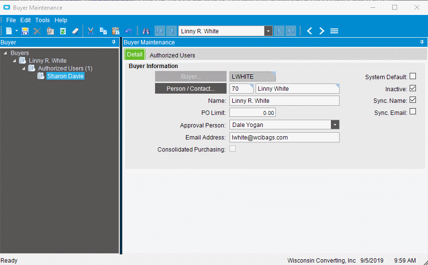Screen dimensions: 428x265
Task: Uncheck the Sync. Name checkbox
Action: pos(413,100)
